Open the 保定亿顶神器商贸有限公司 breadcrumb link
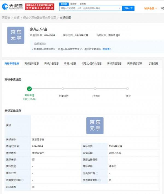Viewport: 164px width, 194px height. [x=40, y=18]
